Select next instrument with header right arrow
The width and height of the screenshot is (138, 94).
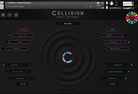94,3
